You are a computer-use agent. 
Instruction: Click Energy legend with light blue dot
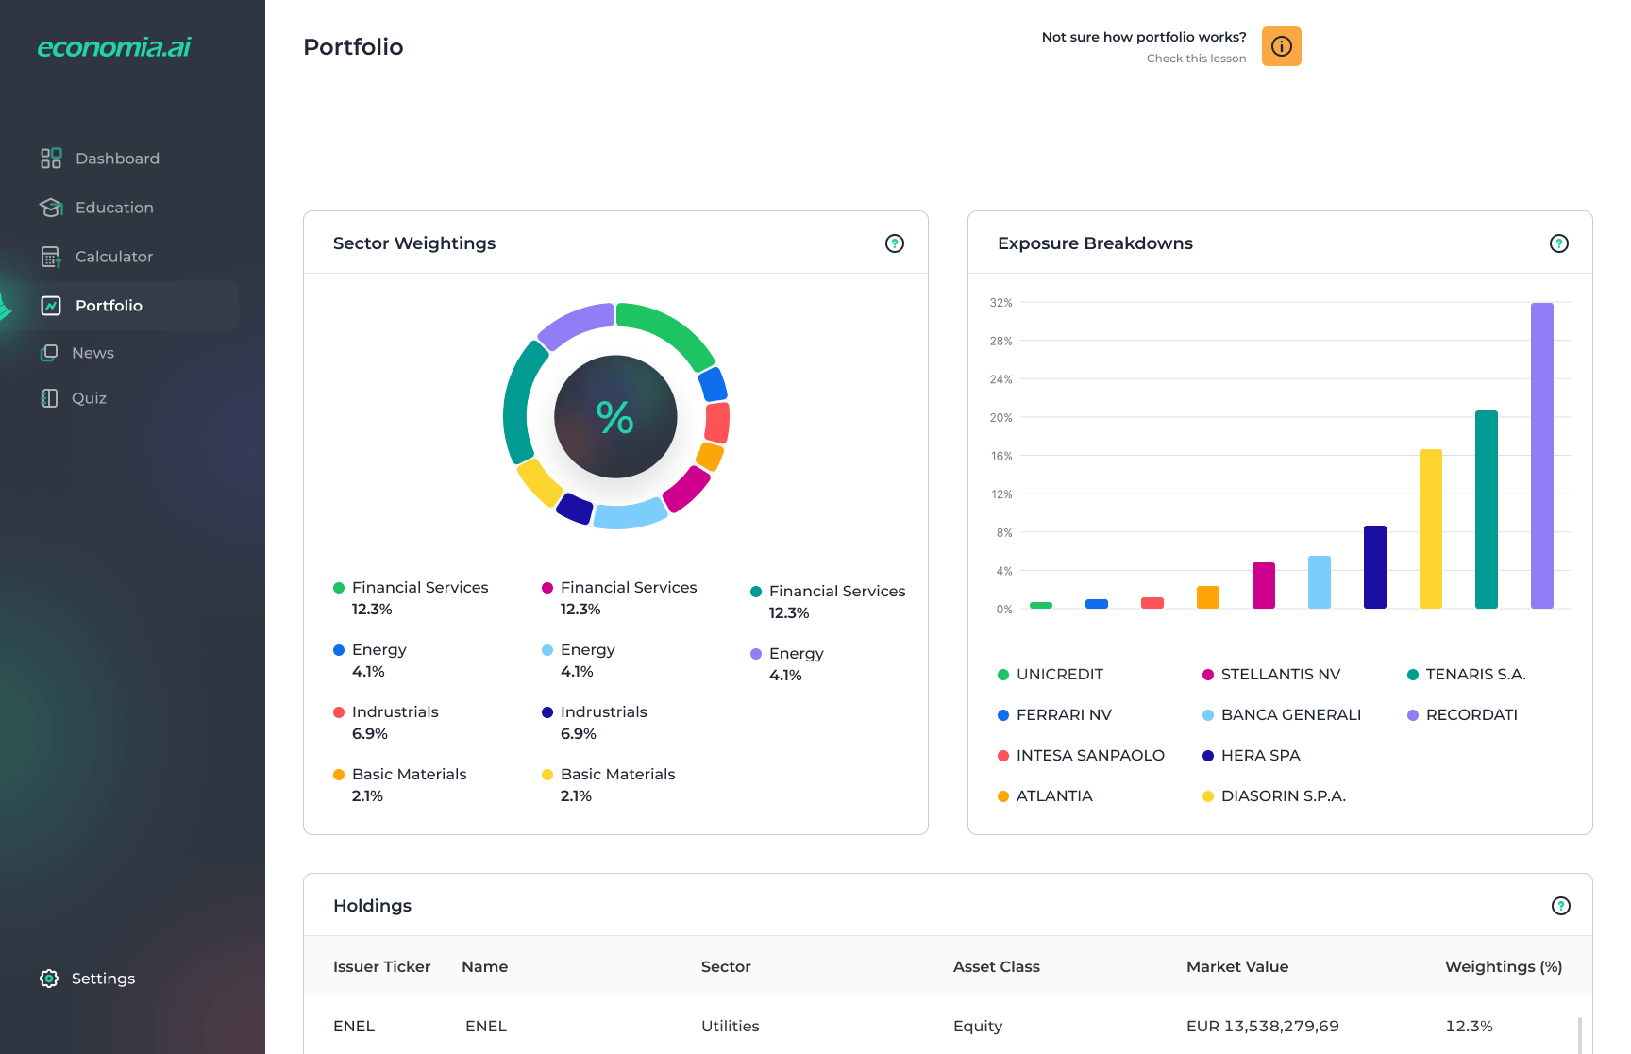pyautogui.click(x=579, y=661)
